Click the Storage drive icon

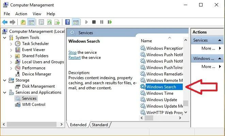pos(11,80)
